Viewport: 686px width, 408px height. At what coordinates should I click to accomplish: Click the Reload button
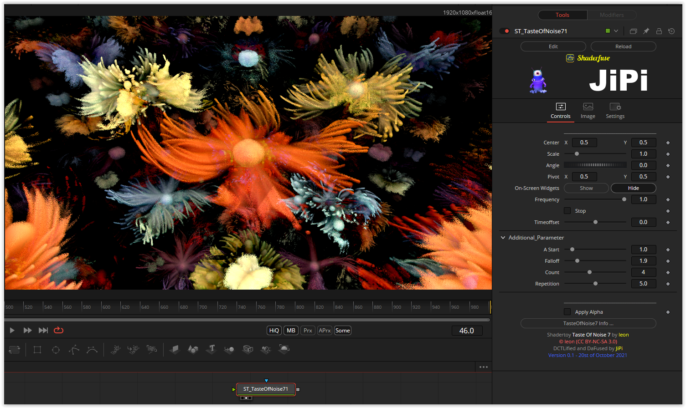[x=624, y=46]
